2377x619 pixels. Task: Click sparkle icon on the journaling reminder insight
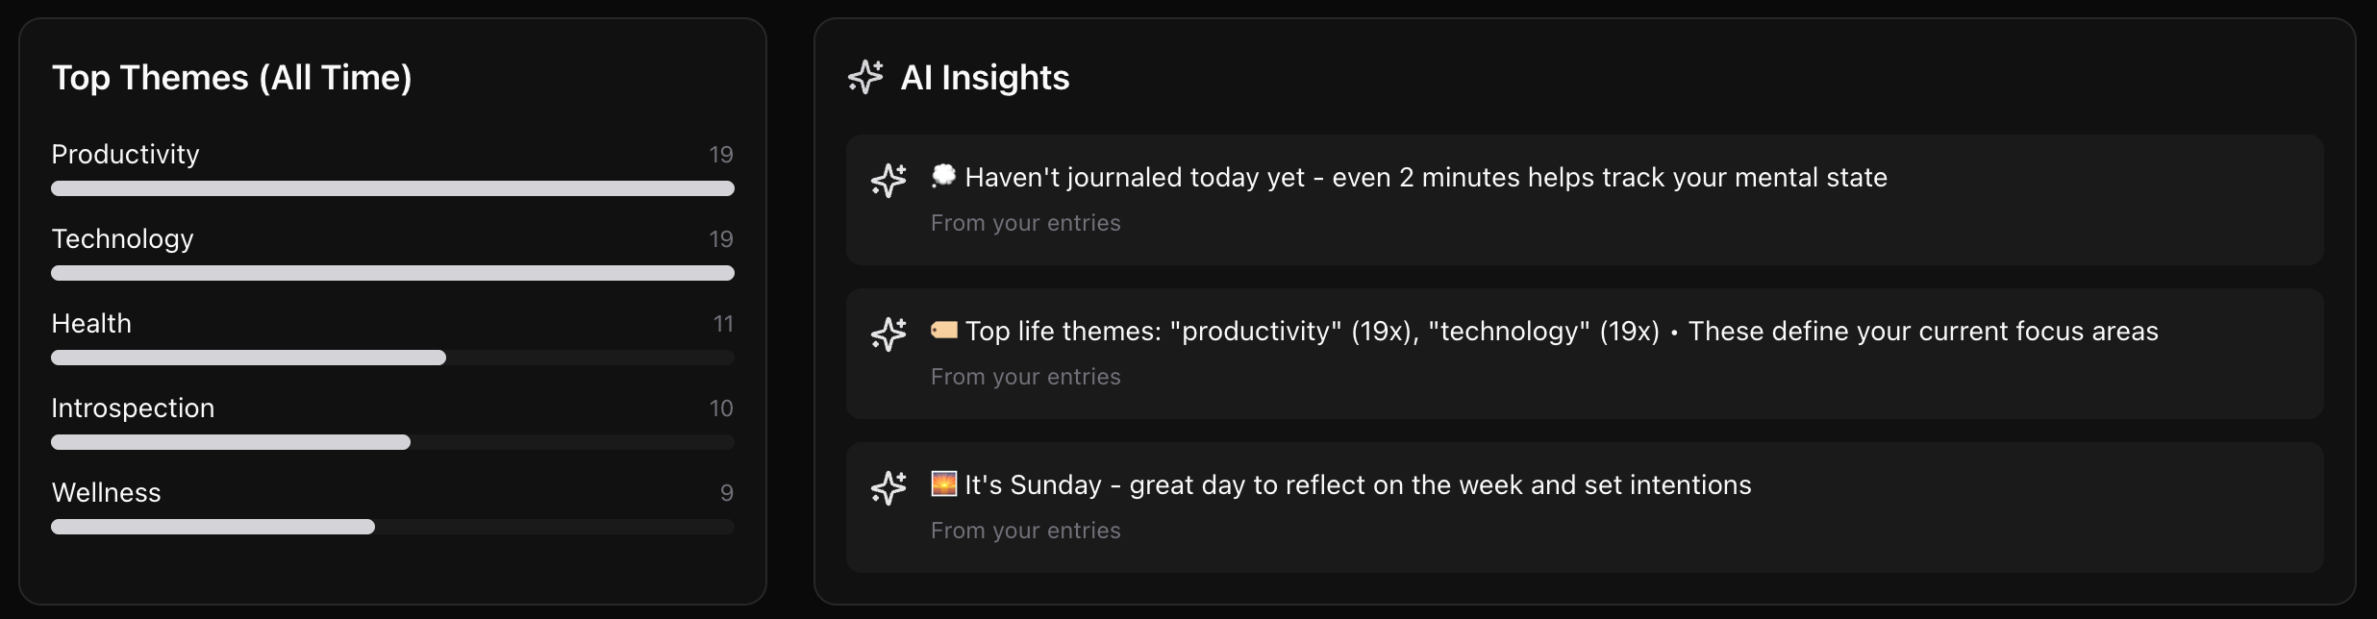tap(888, 180)
